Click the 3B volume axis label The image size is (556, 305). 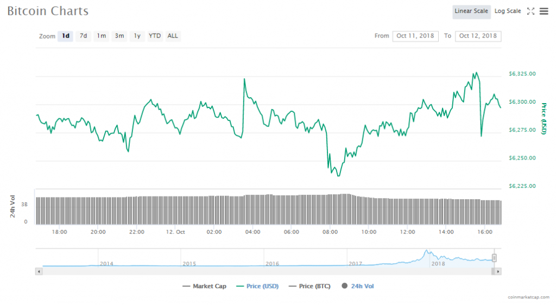click(x=24, y=205)
